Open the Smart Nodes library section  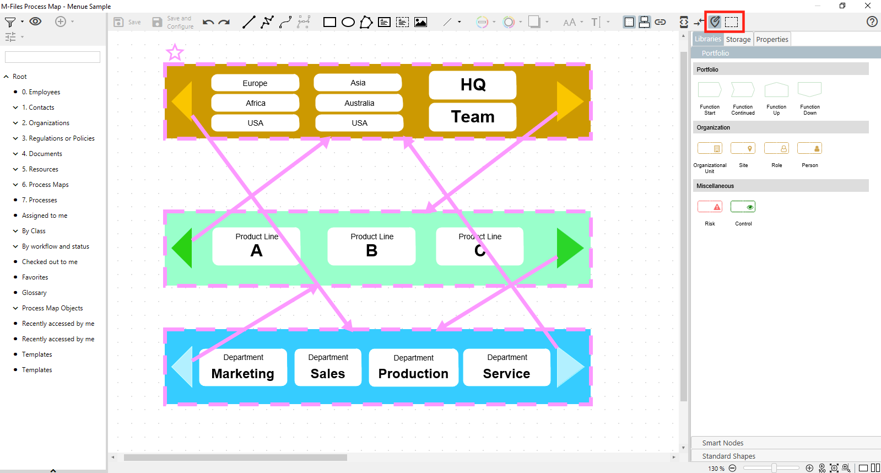722,443
